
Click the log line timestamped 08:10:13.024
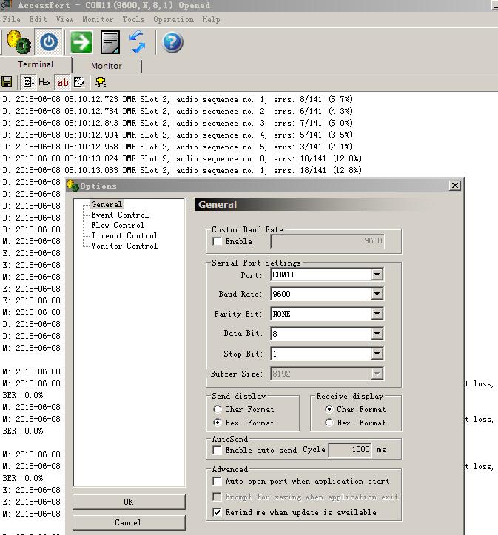182,158
